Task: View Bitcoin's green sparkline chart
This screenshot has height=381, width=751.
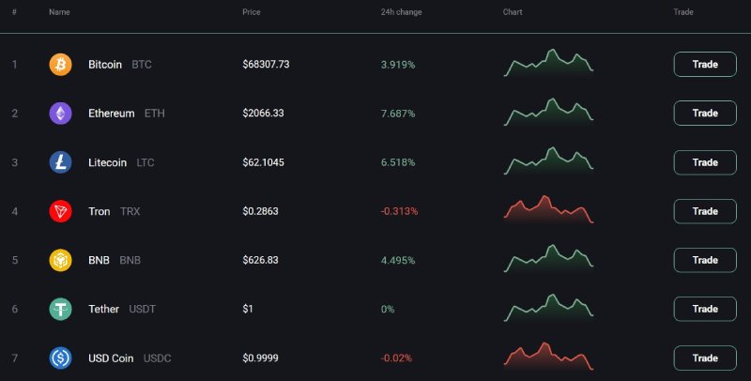Action: 549,64
